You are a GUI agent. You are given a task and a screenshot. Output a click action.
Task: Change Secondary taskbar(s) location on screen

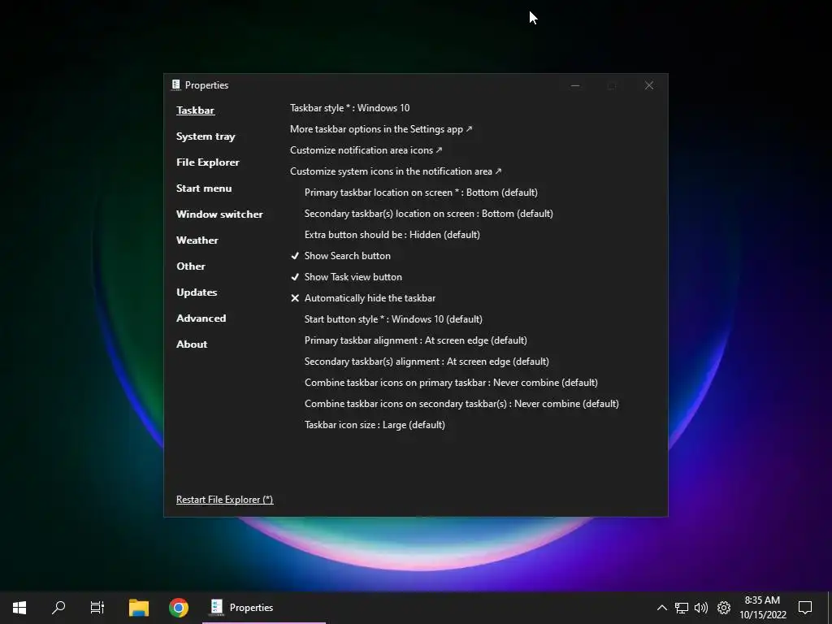pyautogui.click(x=429, y=214)
